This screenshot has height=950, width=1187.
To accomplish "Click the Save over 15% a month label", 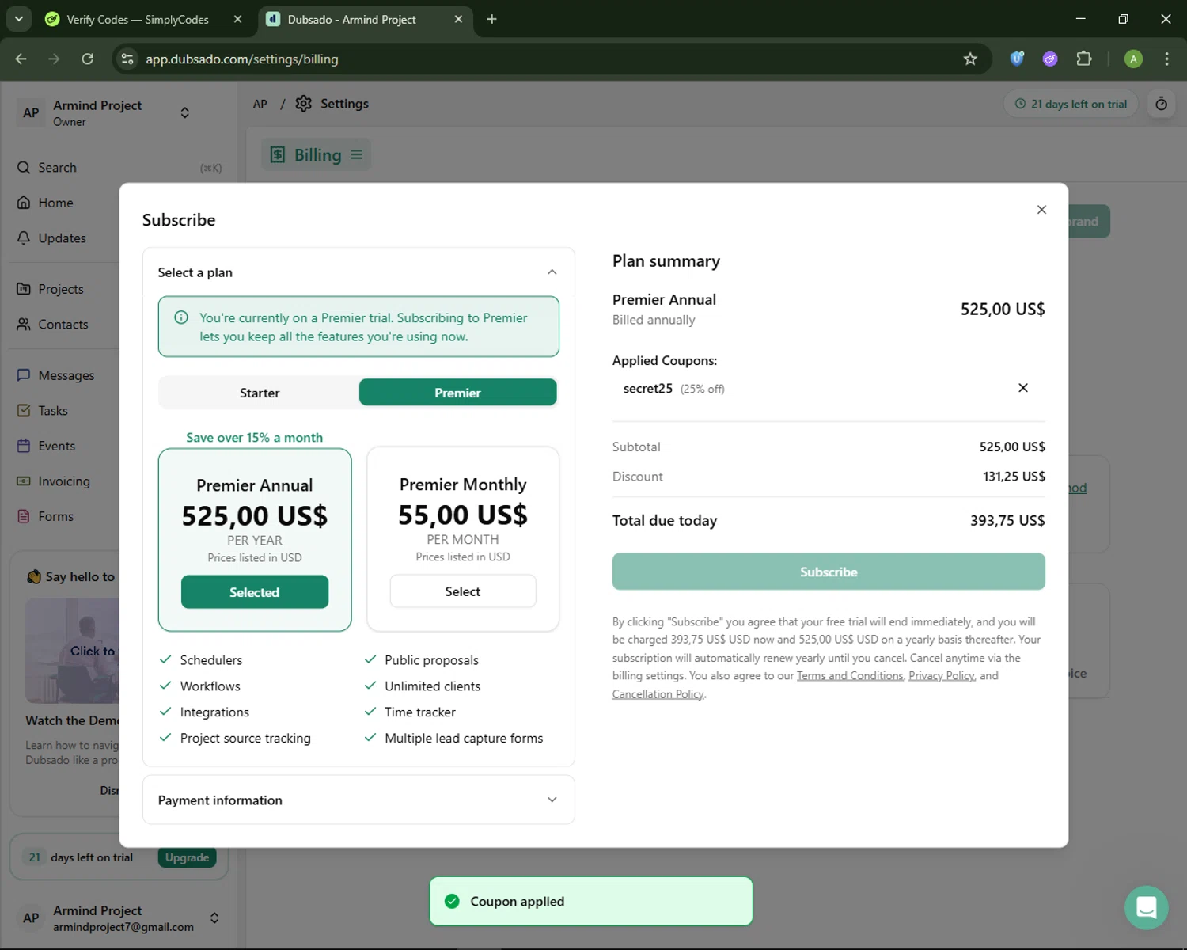I will (x=255, y=438).
